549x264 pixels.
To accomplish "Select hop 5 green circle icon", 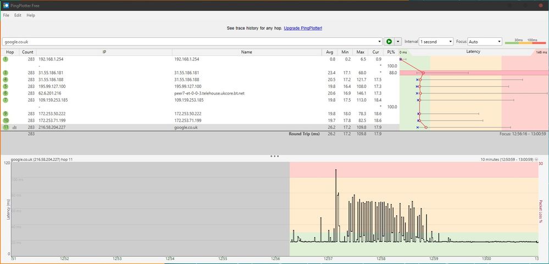I will pos(5,86).
